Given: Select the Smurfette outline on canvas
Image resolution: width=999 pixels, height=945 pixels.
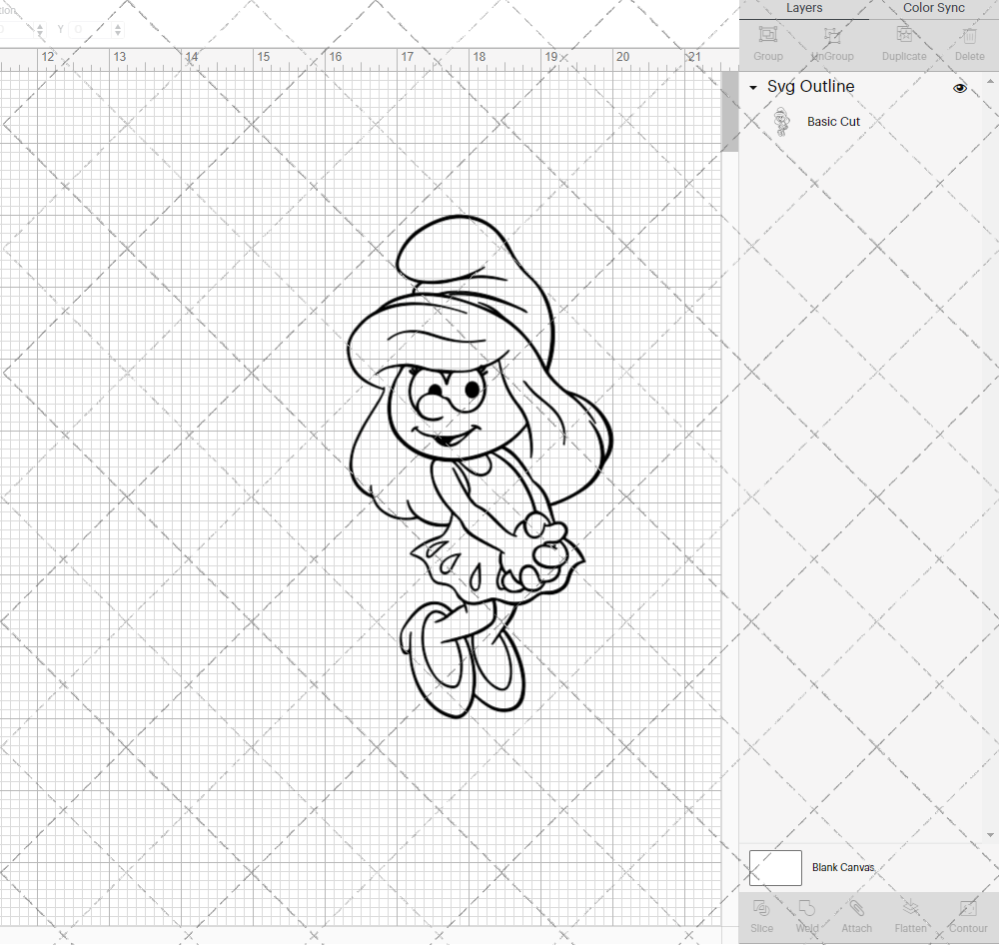Looking at the screenshot, I should click(x=480, y=468).
